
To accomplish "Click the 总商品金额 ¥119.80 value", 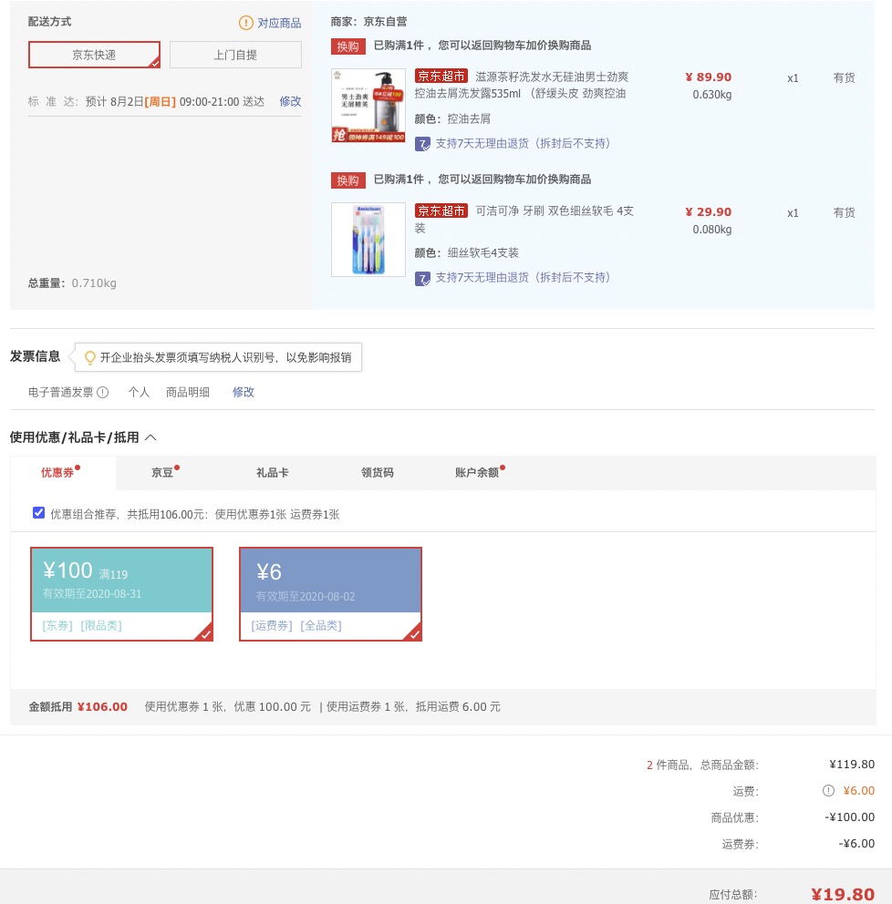I will (x=852, y=765).
